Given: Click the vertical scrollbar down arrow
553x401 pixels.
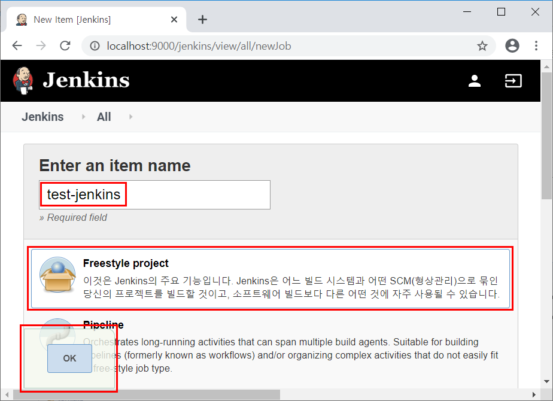Looking at the screenshot, I should point(546,381).
